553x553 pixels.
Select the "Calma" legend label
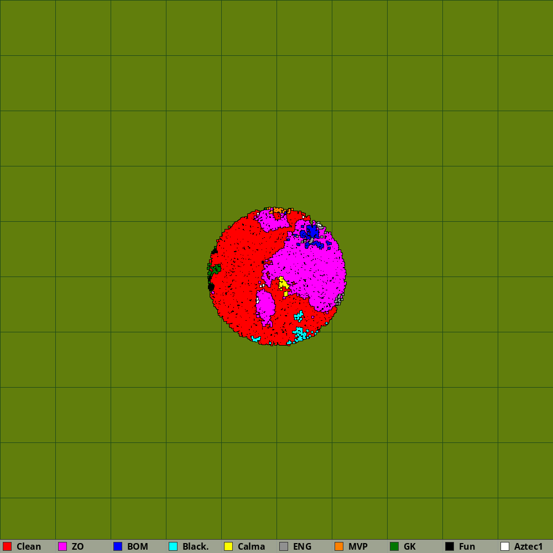pyautogui.click(x=251, y=546)
